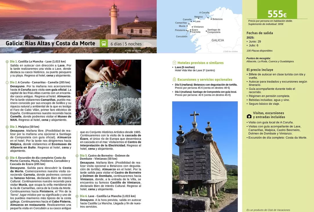Click the Camelle label on the map
Image resolution: width=314 pixels, height=212 pixels.
point(187,19)
